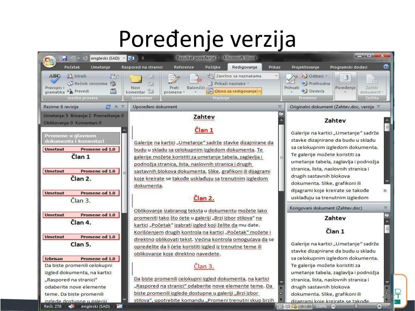Click the collapse arrows icon in the Rezime header
Image resolution: width=415 pixels, height=311 pixels.
click(x=116, y=107)
